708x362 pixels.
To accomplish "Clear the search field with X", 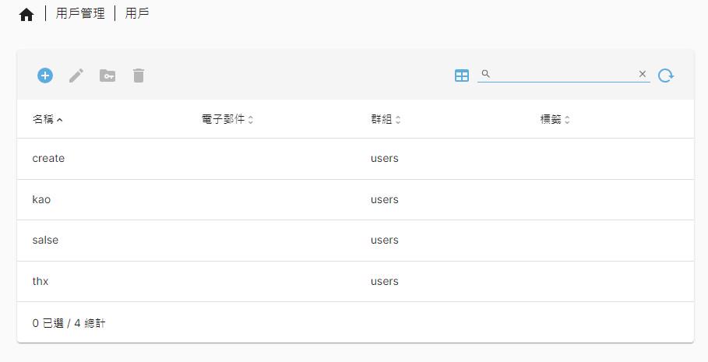I will pyautogui.click(x=643, y=74).
